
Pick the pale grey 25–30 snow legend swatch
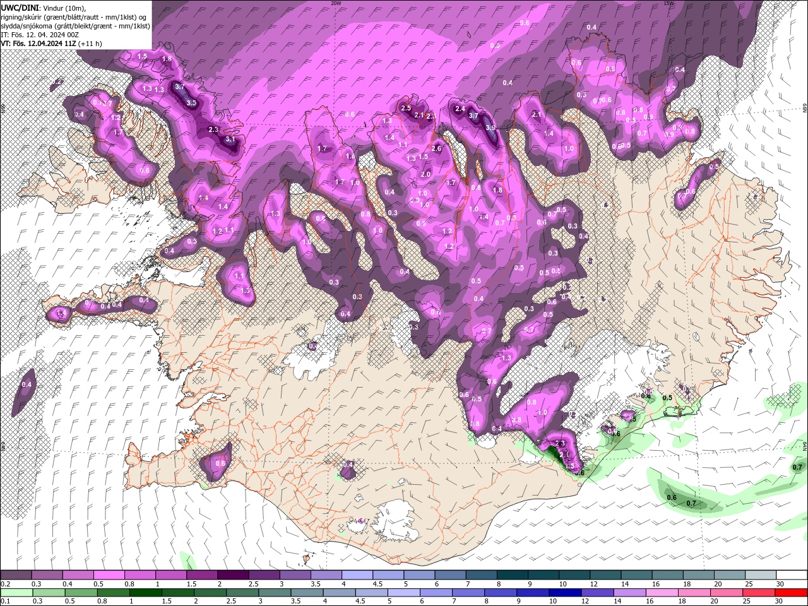[761, 575]
